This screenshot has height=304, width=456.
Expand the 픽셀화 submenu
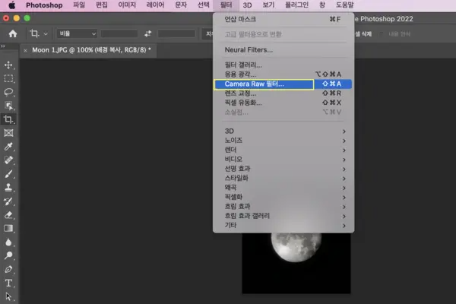pos(283,197)
